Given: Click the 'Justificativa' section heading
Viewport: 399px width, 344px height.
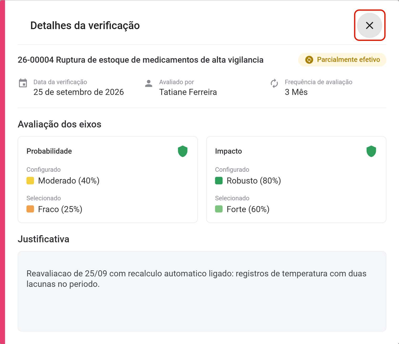Looking at the screenshot, I should point(44,239).
